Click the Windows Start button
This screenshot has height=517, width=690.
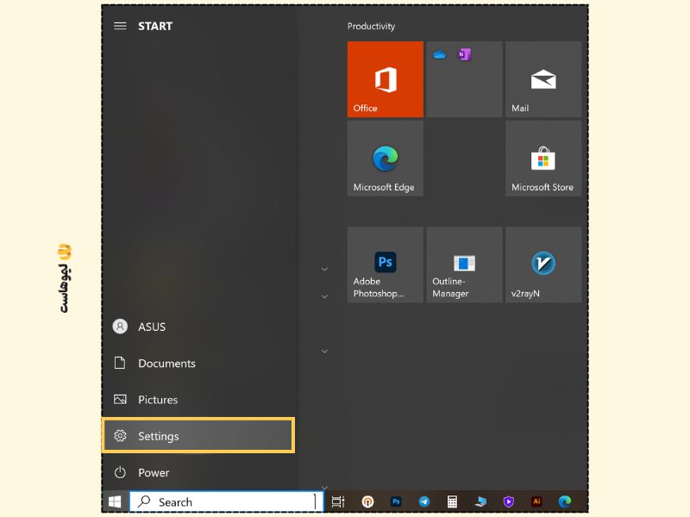click(115, 501)
